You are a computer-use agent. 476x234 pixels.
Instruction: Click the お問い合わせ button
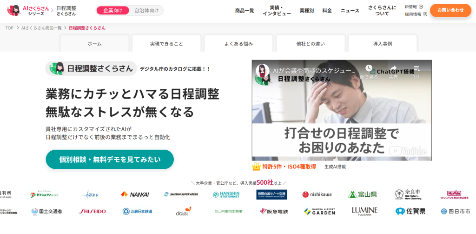click(x=450, y=10)
